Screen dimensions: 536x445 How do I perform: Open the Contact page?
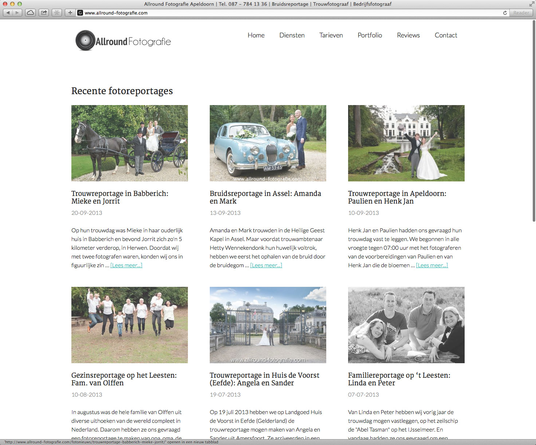coord(446,35)
